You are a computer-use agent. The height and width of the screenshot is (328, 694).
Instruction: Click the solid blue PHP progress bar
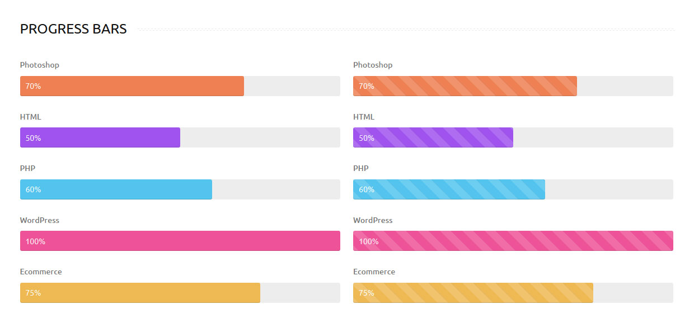coord(116,189)
